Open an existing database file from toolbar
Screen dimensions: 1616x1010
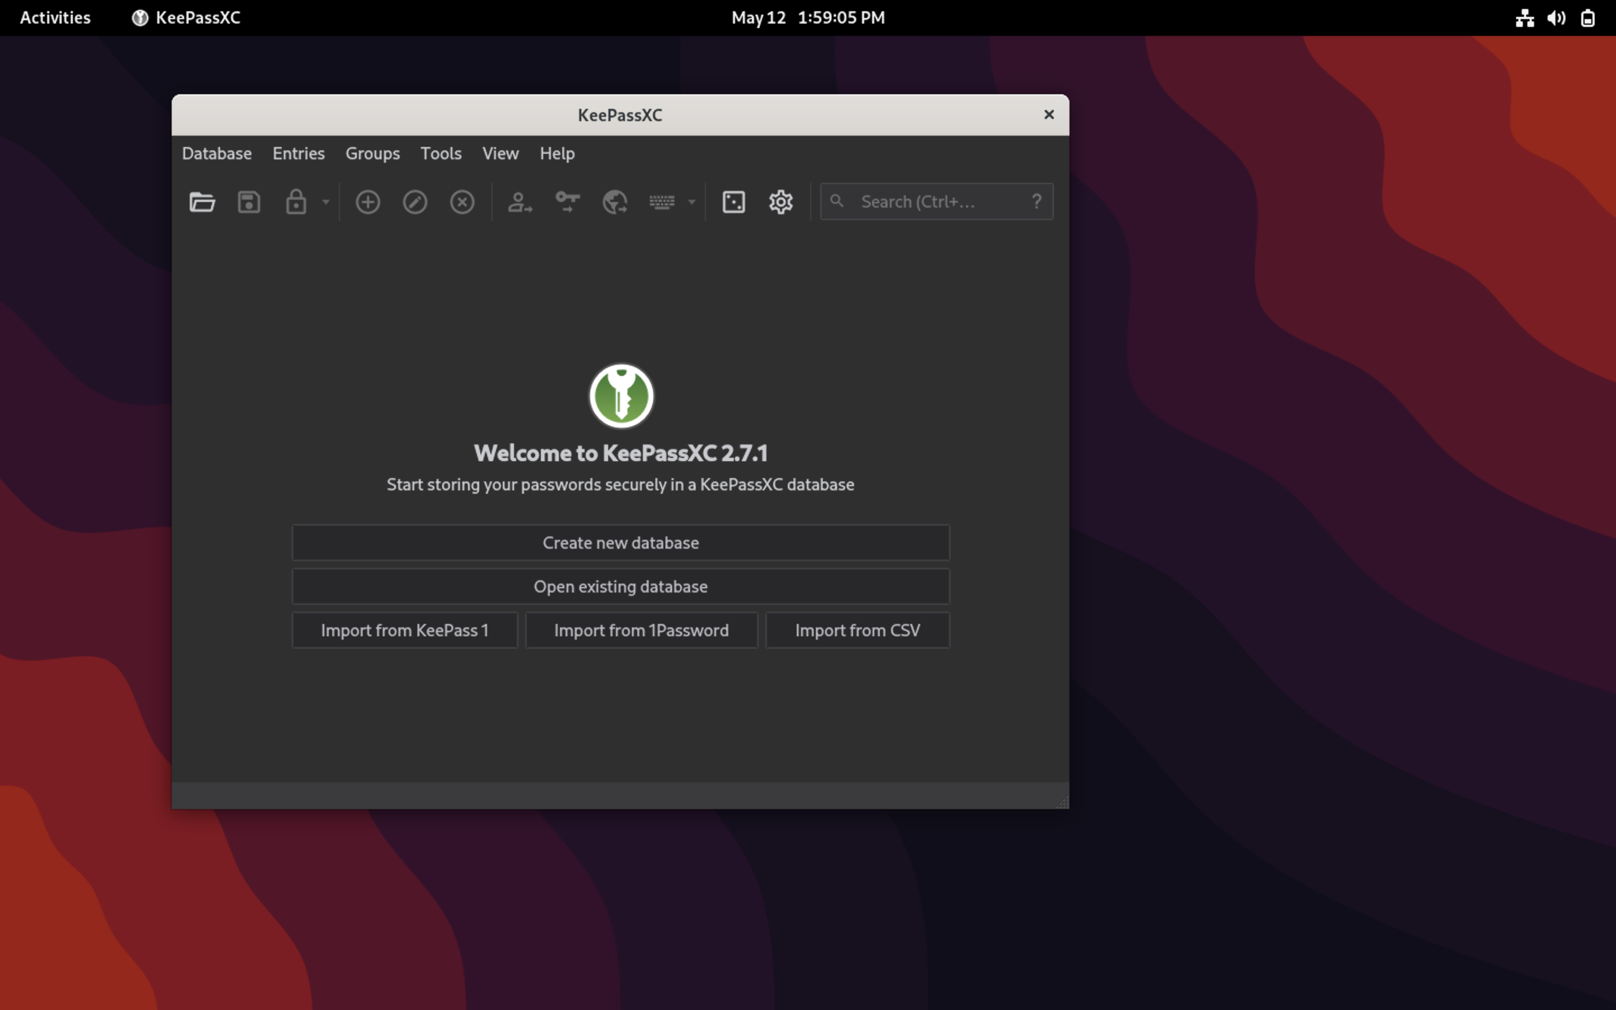point(201,202)
